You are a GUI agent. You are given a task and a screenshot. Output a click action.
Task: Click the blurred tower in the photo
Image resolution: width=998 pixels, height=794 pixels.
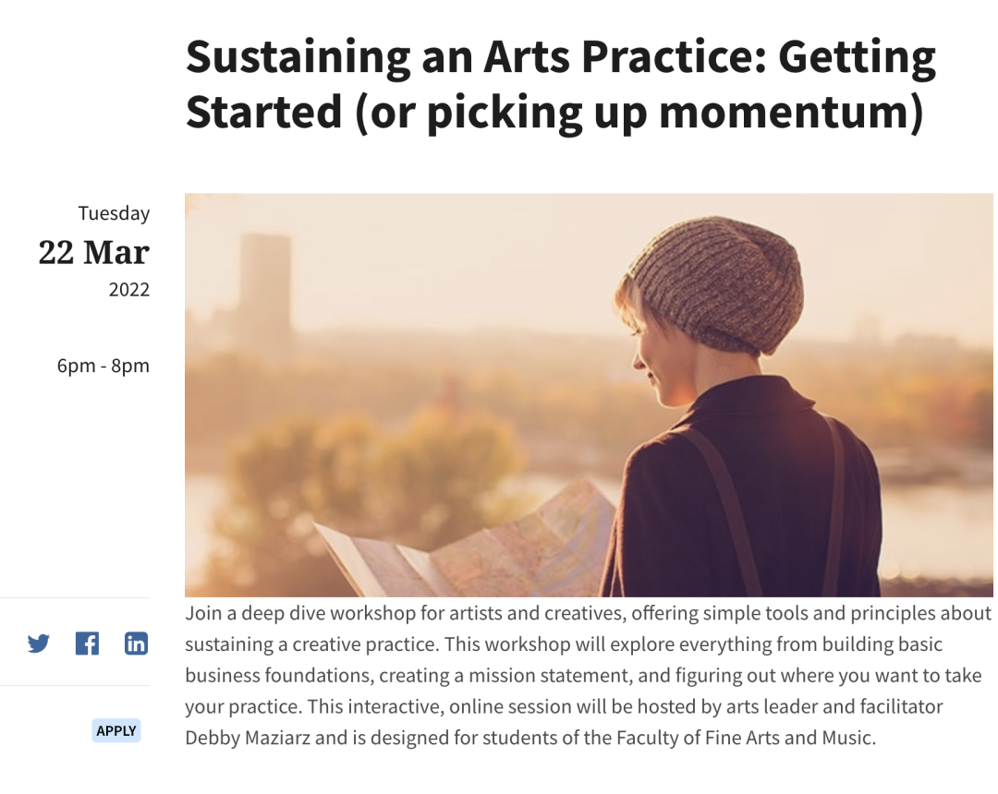[x=265, y=286]
